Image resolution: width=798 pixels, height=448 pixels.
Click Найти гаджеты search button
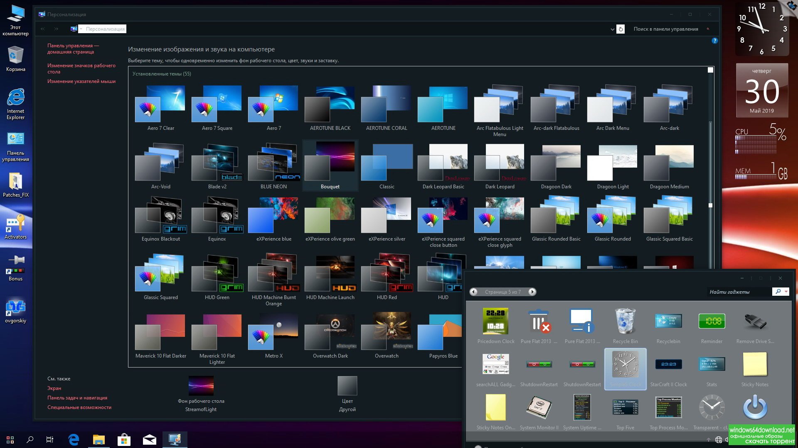click(x=778, y=292)
